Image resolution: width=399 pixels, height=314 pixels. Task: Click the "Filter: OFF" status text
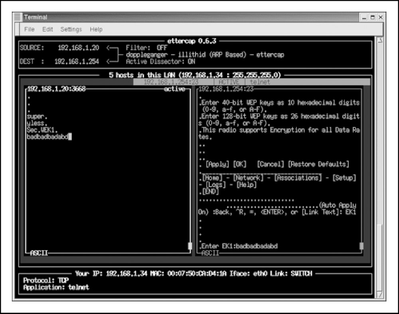[x=146, y=48]
